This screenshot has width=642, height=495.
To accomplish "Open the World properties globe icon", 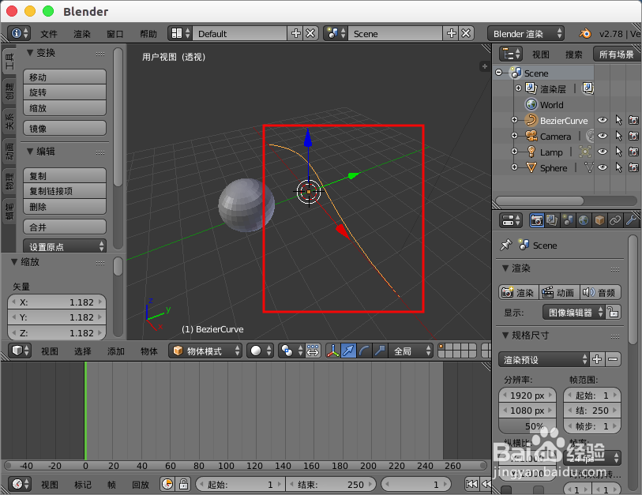I will click(582, 220).
